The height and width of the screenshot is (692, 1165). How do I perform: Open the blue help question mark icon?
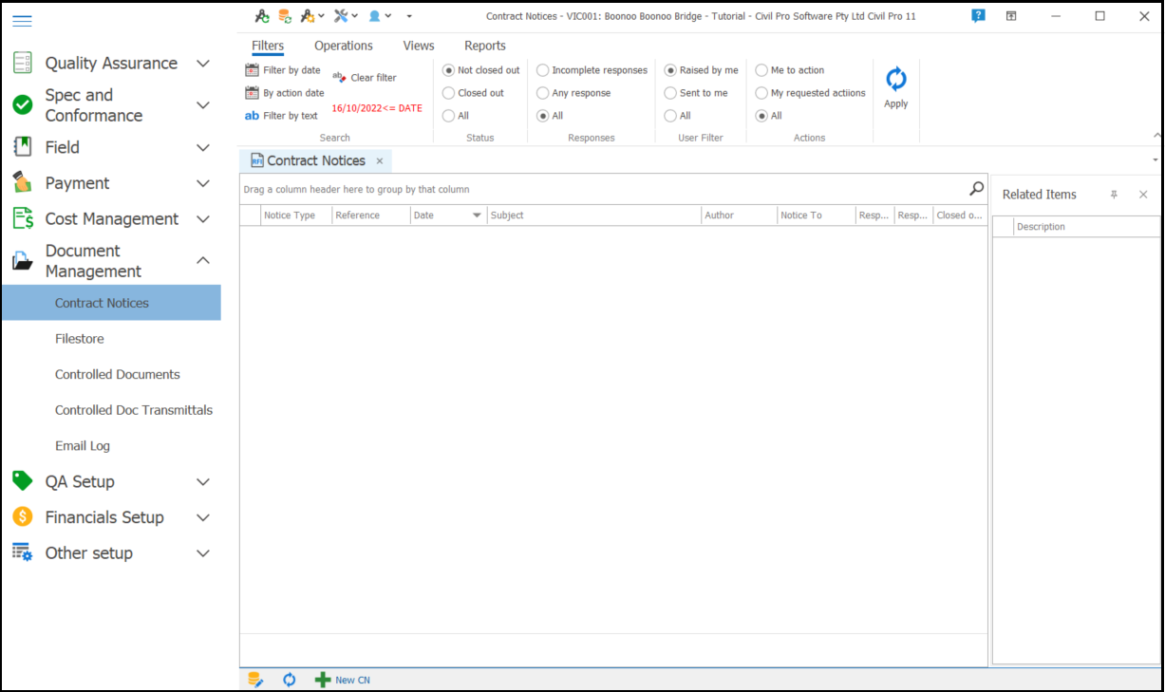point(979,16)
